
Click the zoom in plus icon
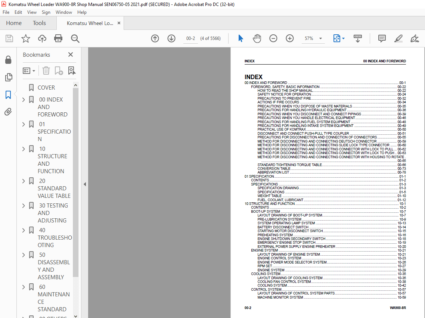(x=290, y=38)
